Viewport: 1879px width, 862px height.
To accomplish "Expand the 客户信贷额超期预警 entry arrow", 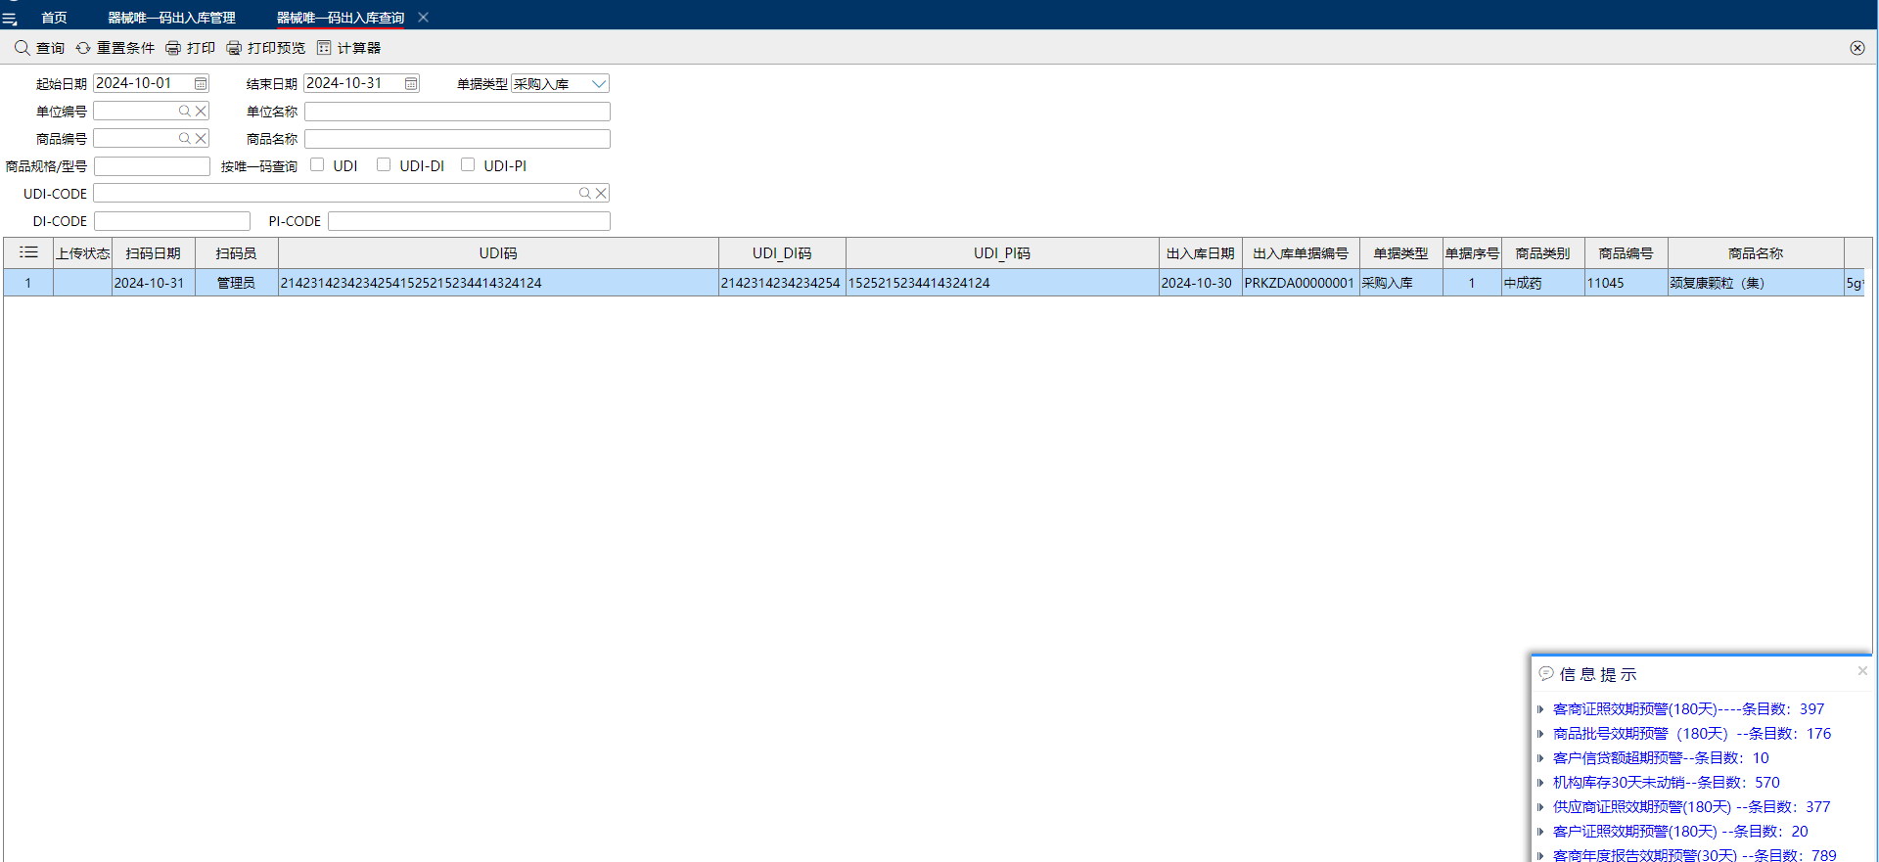I will 1540,758.
